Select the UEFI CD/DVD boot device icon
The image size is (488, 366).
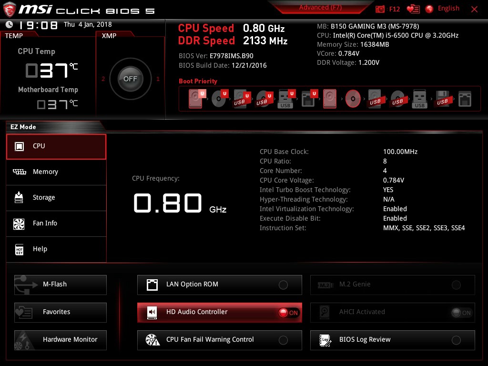[219, 99]
